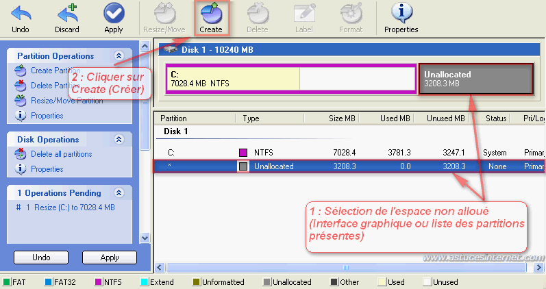Click the System status in C: row
Viewport: 546px width, 289px height.
pos(495,153)
